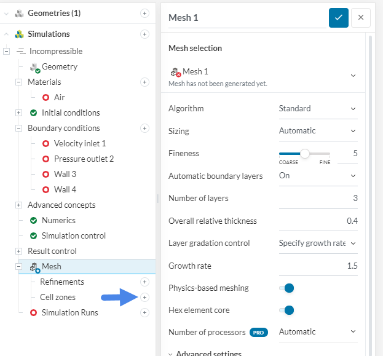Add a new geometry with plus icon

point(144,13)
